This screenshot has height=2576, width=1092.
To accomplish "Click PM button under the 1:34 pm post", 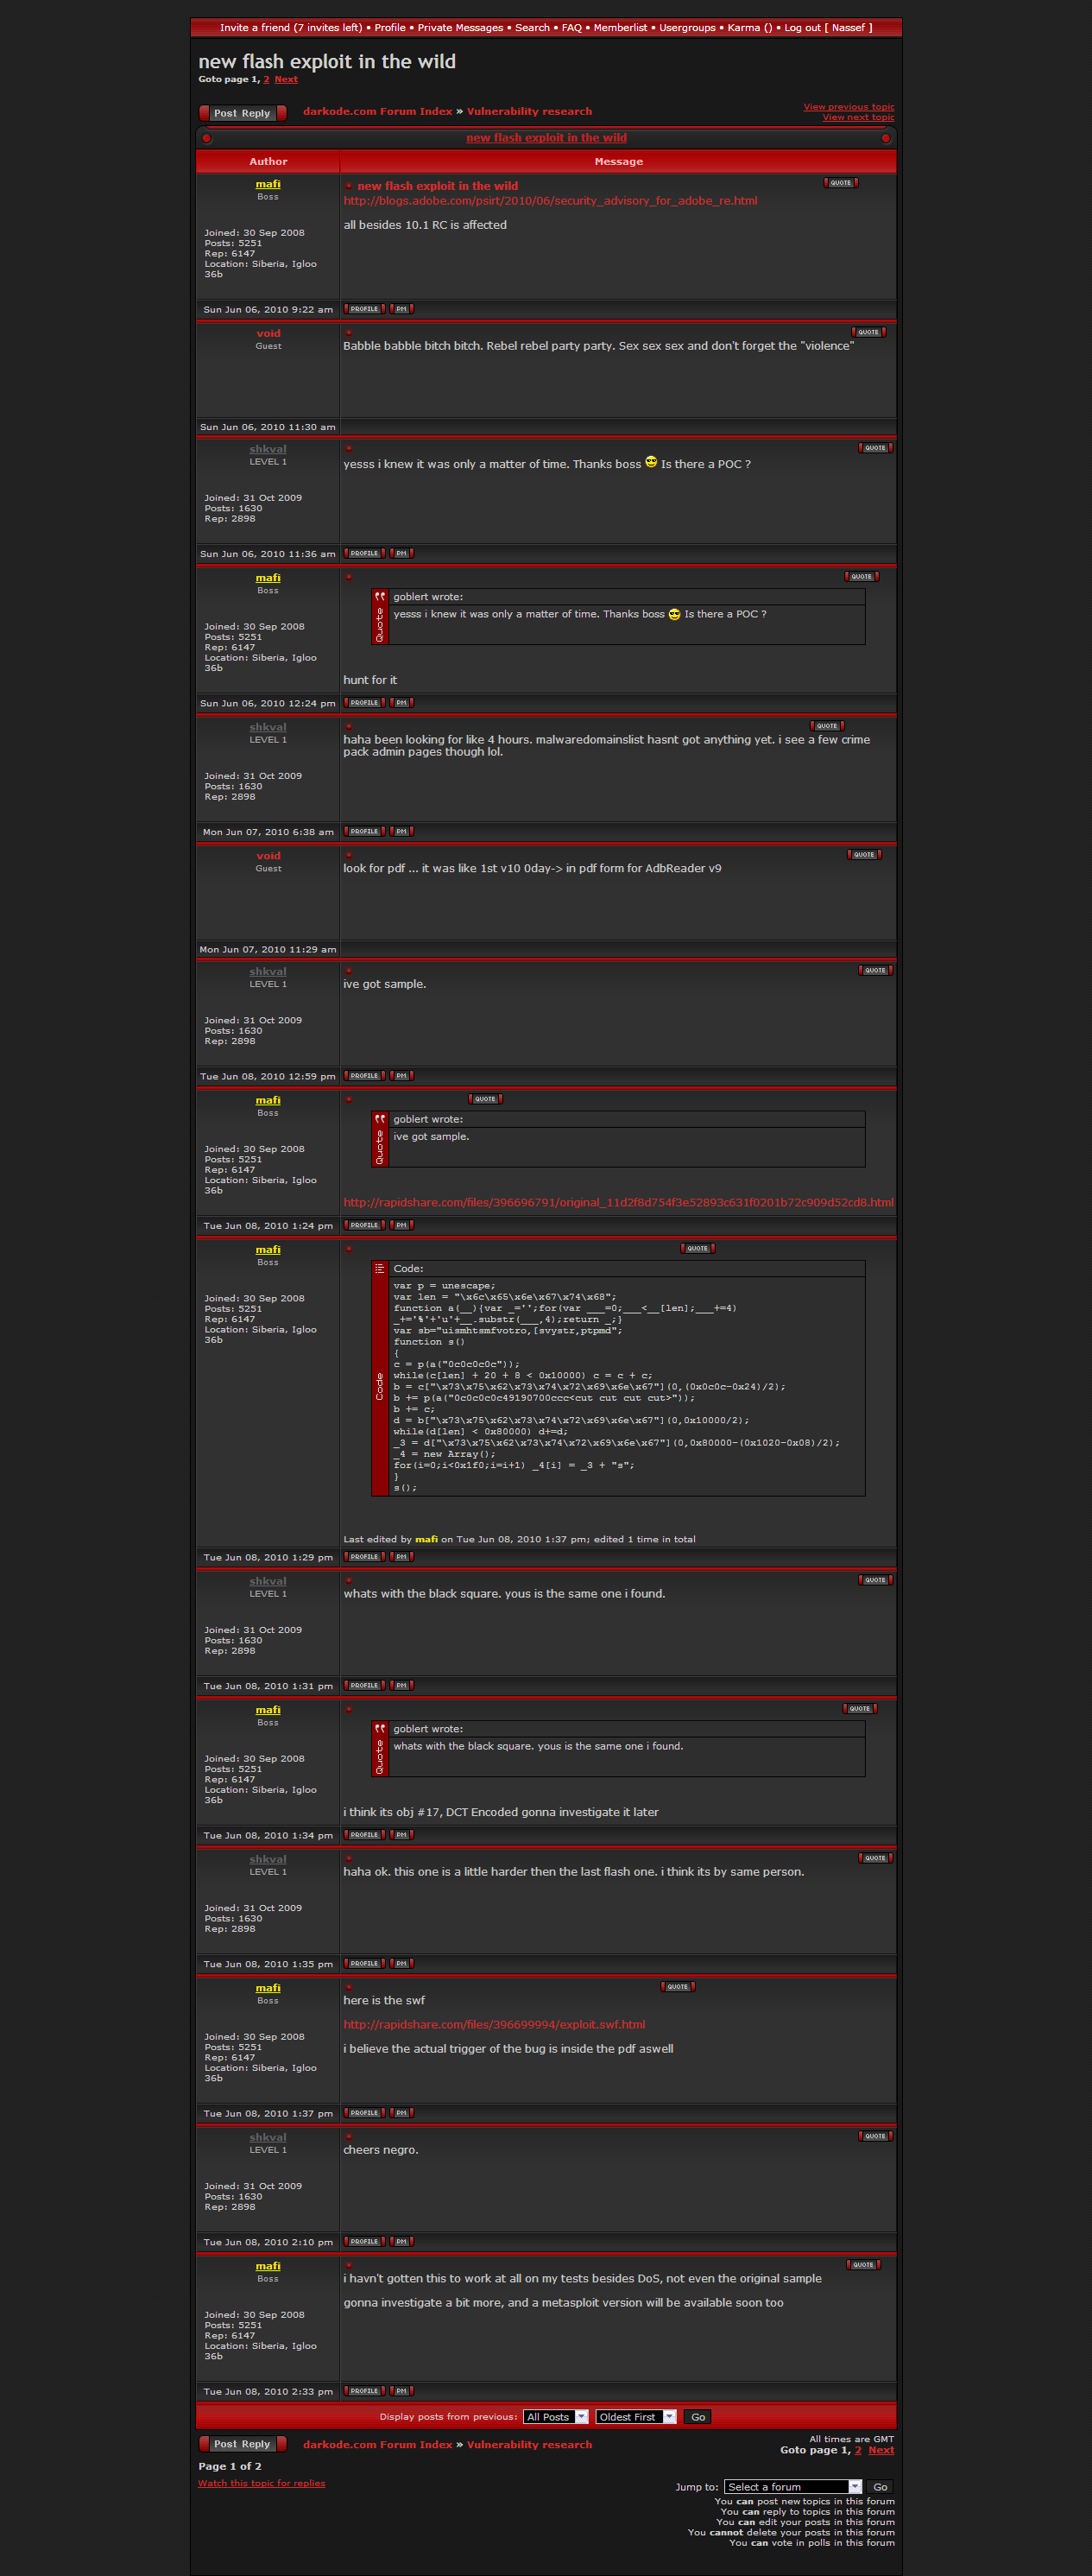I will coord(401,1835).
